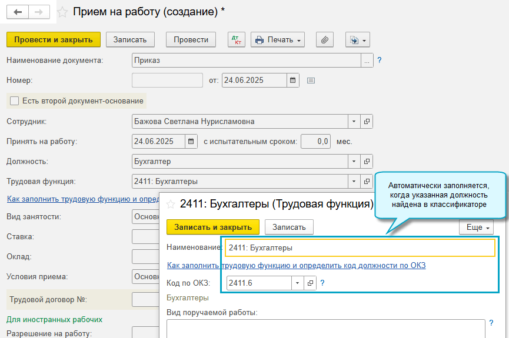The height and width of the screenshot is (338, 509).
Task: Expand the Сотрудник dropdown list
Action: (x=354, y=122)
